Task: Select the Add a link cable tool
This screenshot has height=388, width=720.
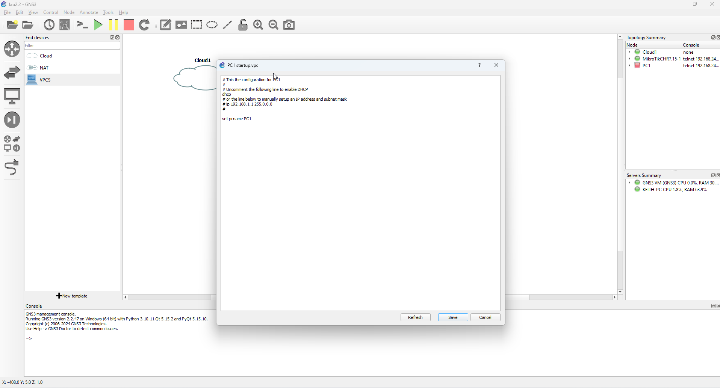Action: coord(12,168)
